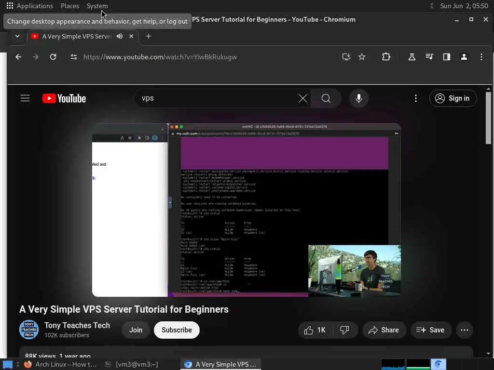Click the date and time clock in panel

(x=464, y=6)
